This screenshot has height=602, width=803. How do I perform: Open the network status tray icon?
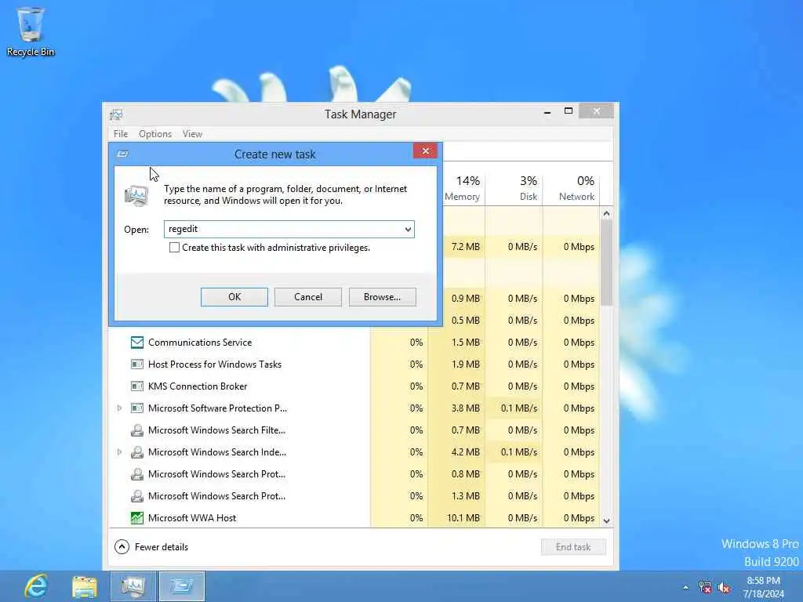pos(705,588)
